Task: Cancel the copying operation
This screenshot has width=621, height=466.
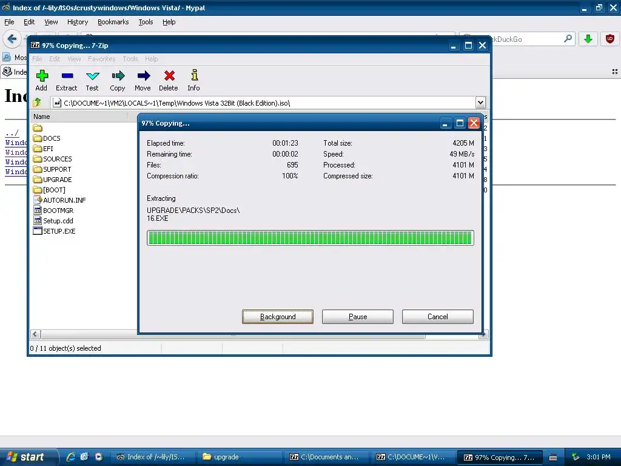Action: click(x=438, y=317)
